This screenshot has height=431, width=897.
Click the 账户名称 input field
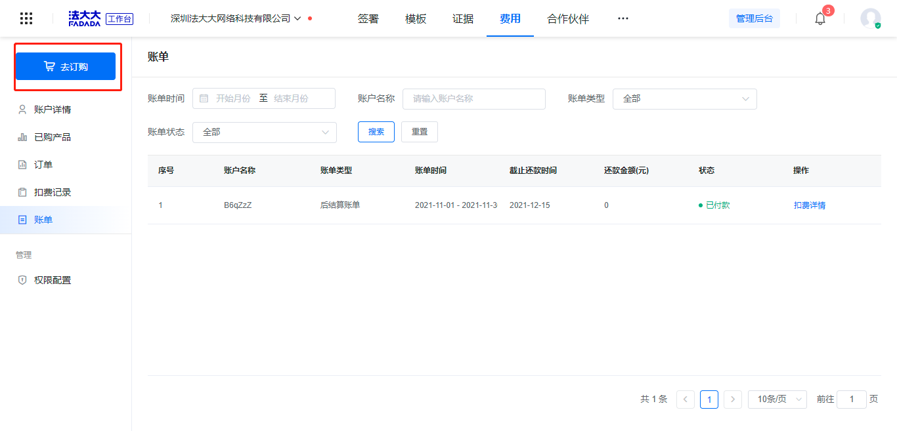pos(474,98)
